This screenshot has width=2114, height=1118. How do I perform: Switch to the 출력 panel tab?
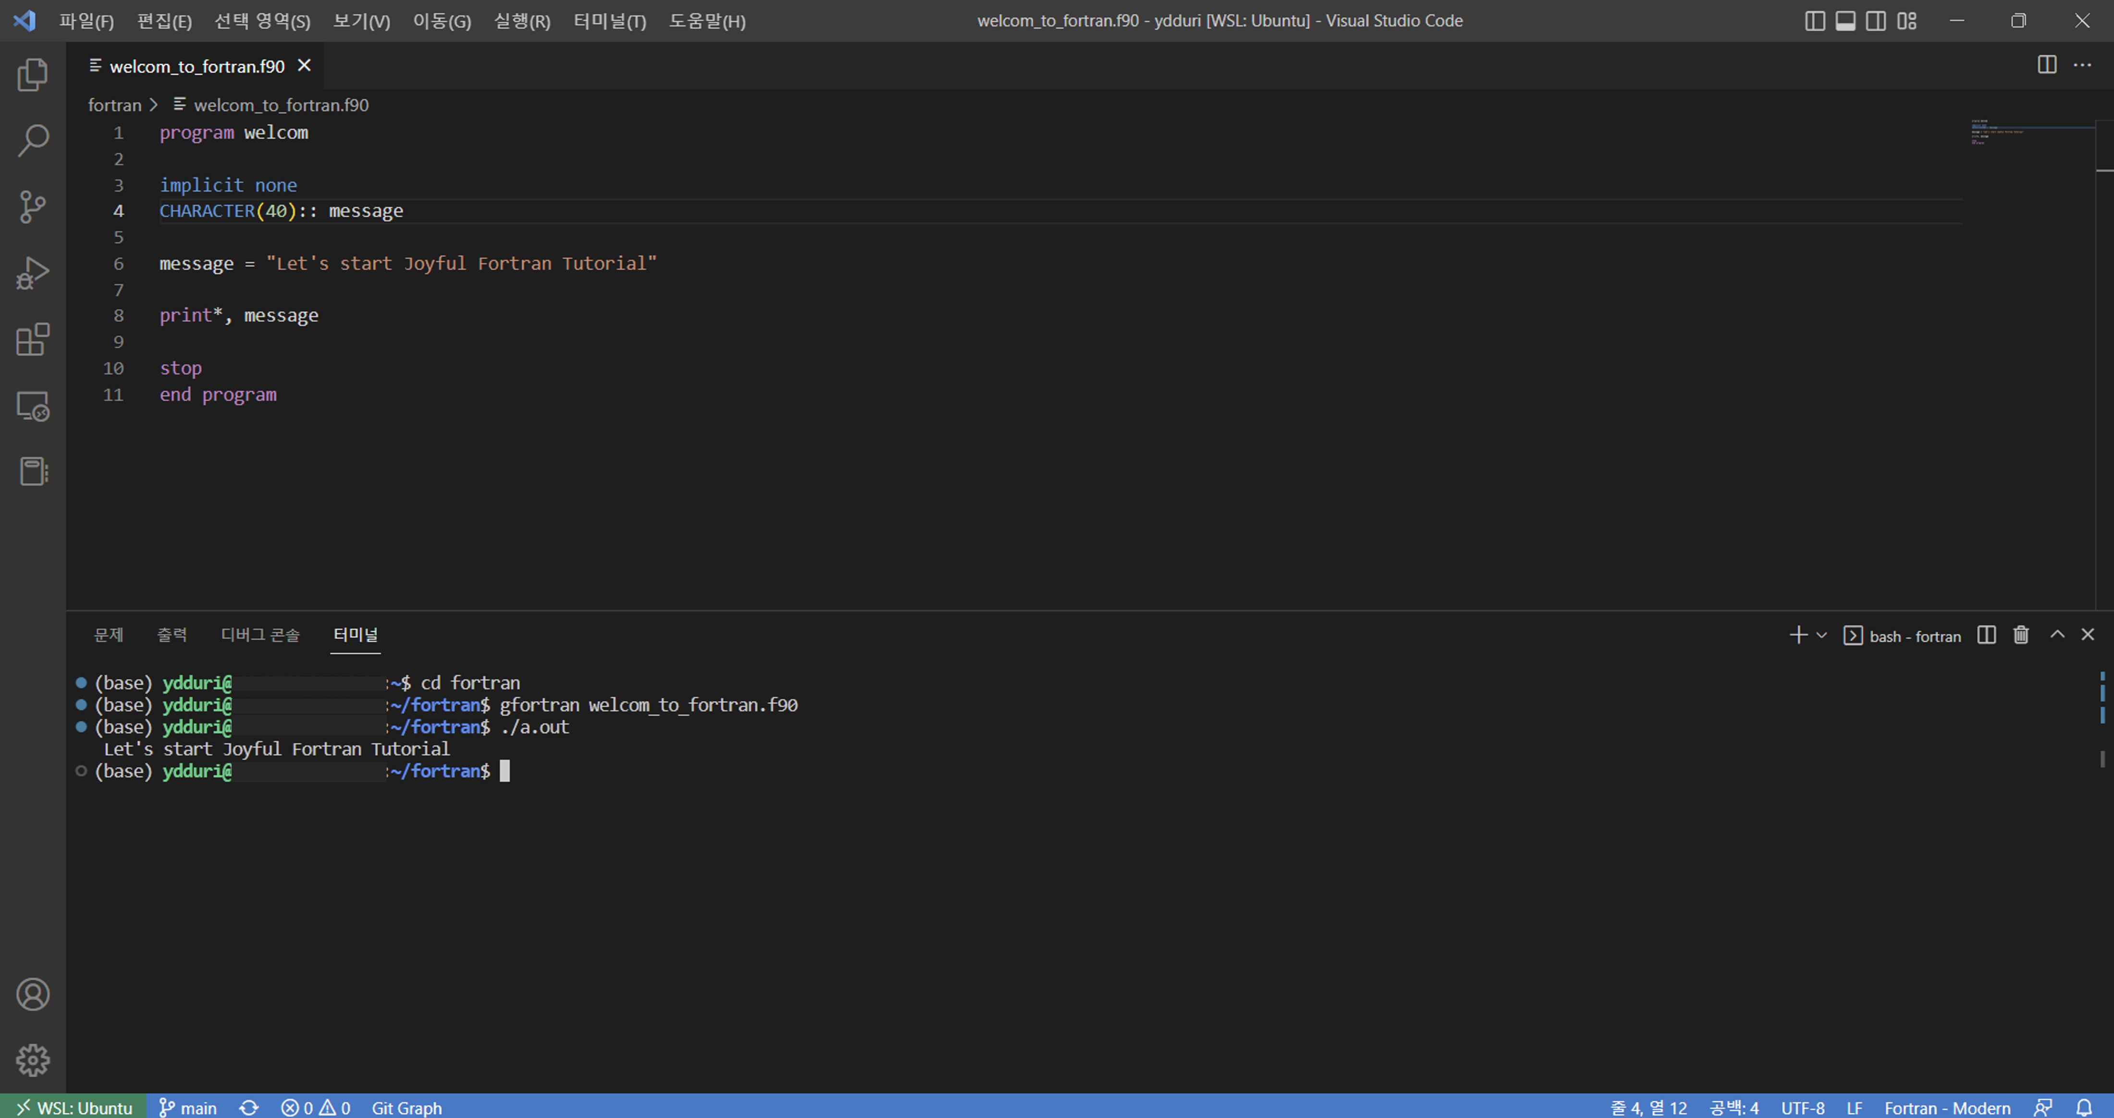[x=172, y=635]
